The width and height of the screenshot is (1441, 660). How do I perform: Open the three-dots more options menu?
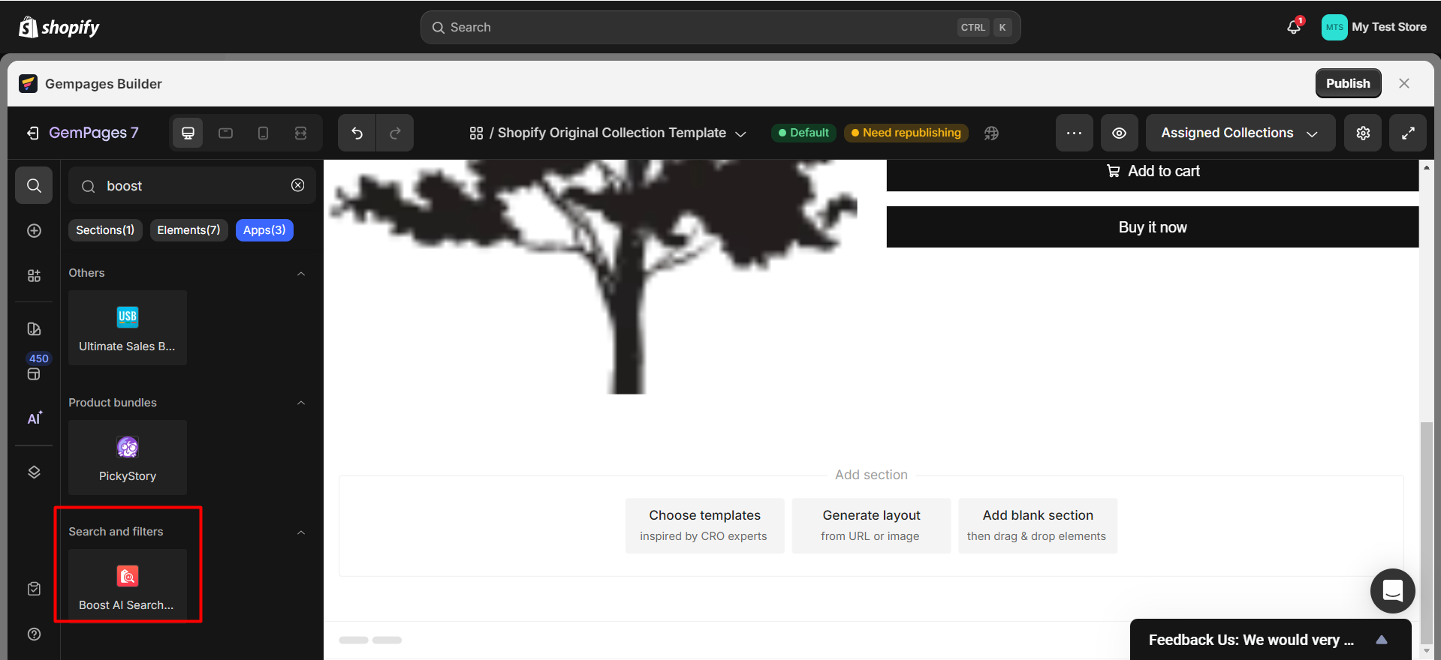coord(1074,133)
